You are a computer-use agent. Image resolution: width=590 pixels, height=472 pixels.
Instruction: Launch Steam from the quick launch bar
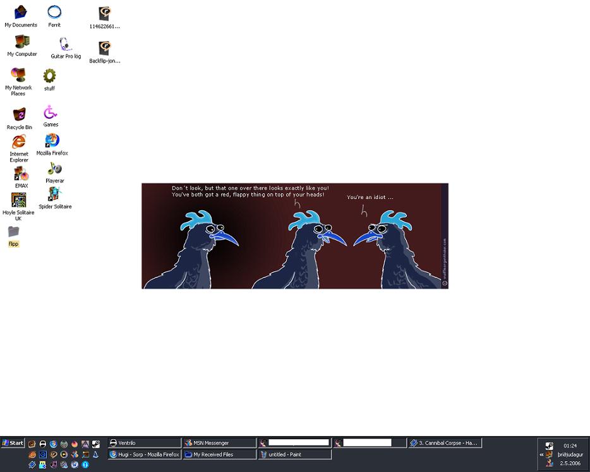pos(96,444)
